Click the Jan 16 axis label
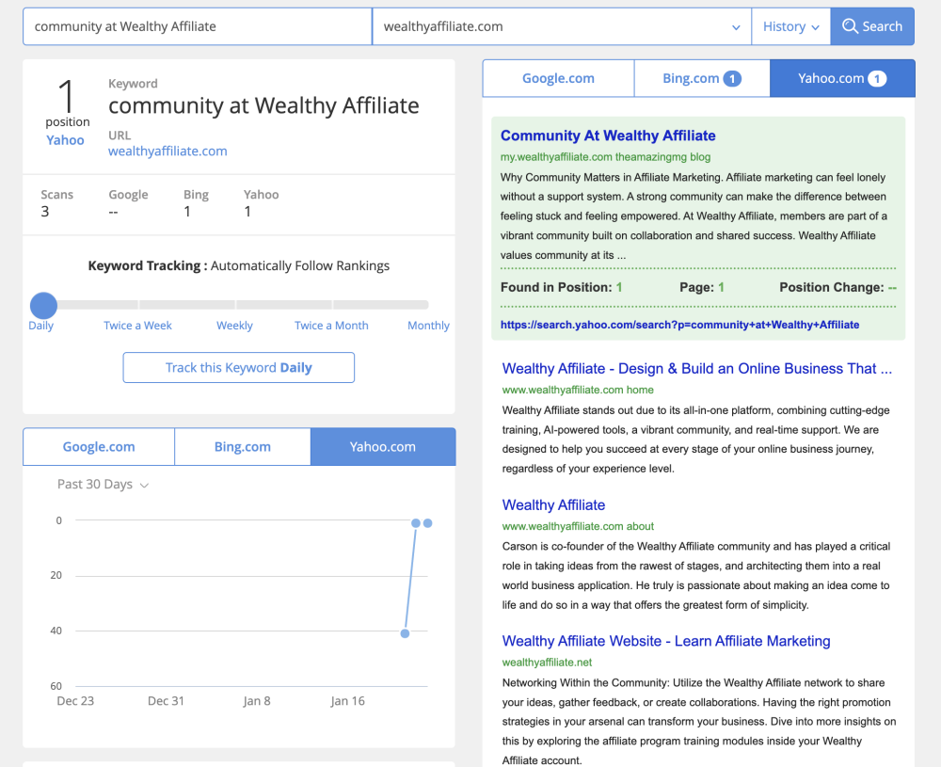 tap(347, 701)
